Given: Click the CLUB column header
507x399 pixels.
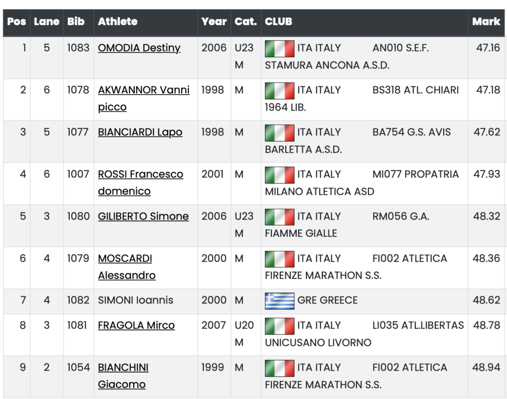Looking at the screenshot, I should pos(279,22).
